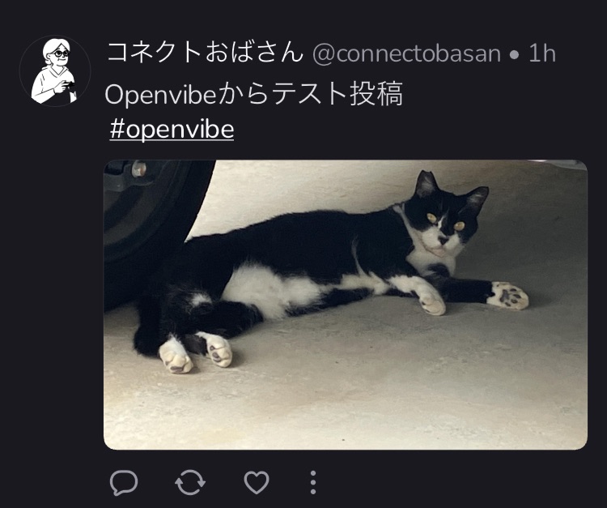Like the post with the heart icon
The height and width of the screenshot is (508, 607).
click(x=257, y=482)
